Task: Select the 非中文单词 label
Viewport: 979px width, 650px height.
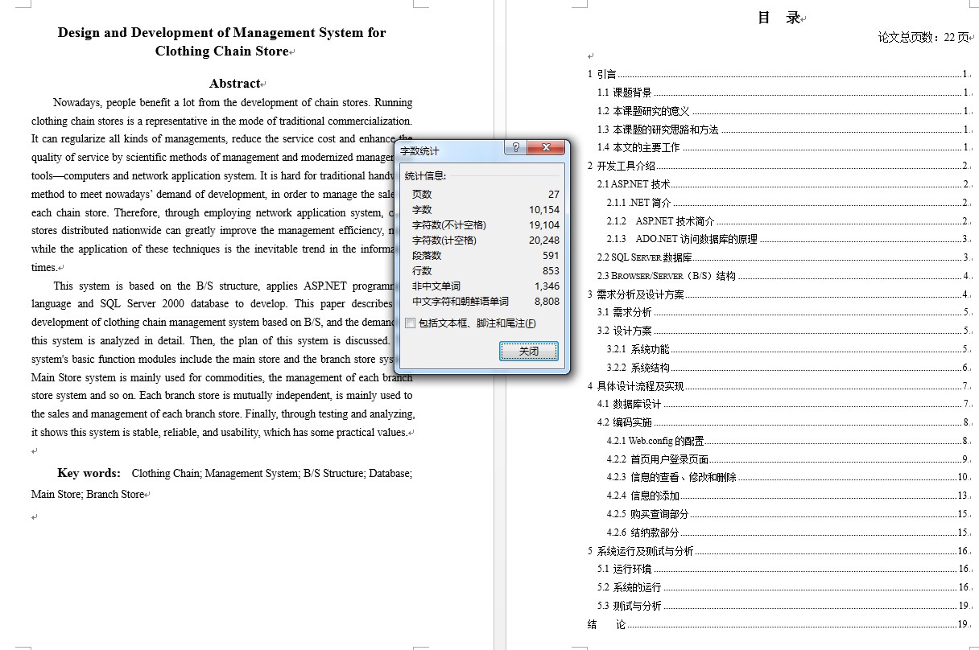Action: click(x=436, y=286)
